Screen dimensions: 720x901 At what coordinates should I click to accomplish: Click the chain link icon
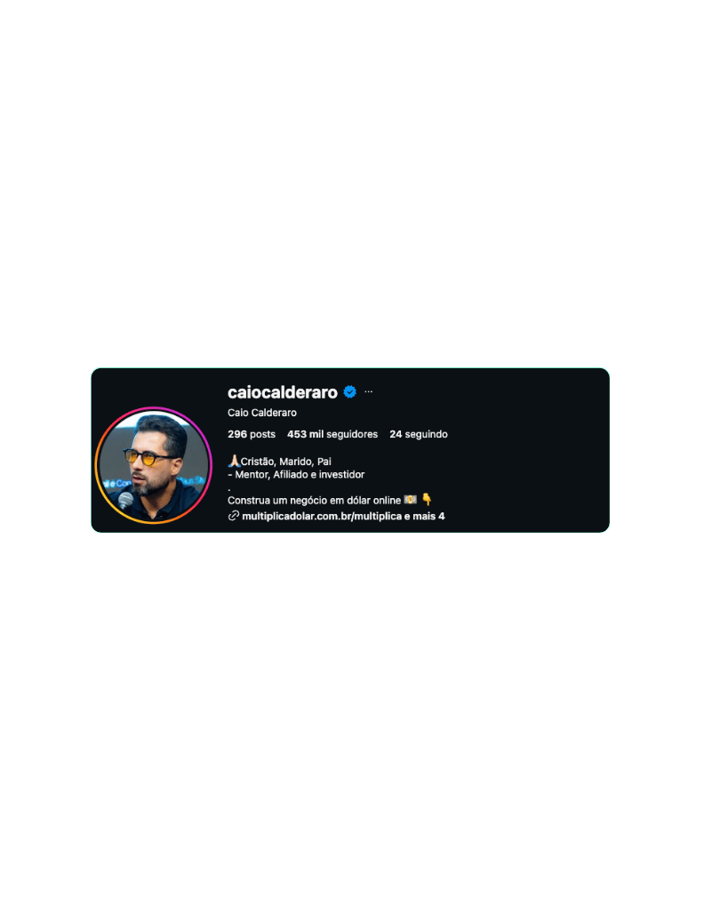point(233,516)
